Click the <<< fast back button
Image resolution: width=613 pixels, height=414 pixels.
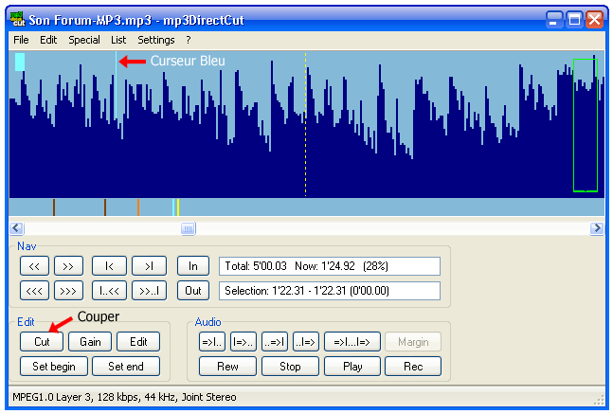click(x=34, y=291)
